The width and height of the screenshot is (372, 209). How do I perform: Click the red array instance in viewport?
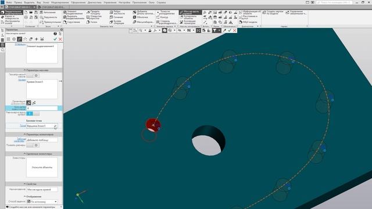pyautogui.click(x=153, y=125)
